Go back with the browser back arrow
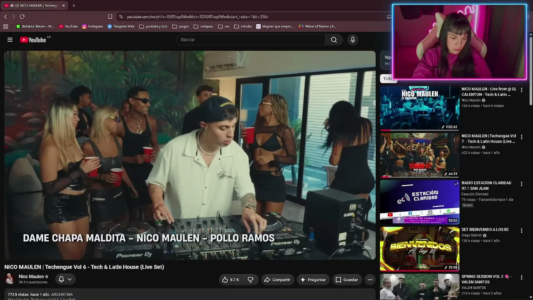This screenshot has width=533, height=300. (5, 17)
